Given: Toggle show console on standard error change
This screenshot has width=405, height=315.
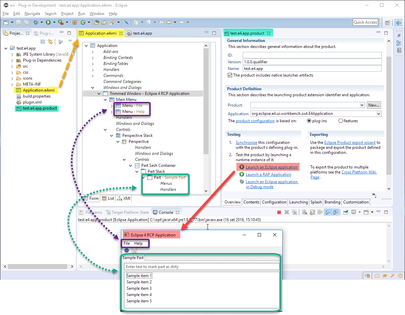Looking at the screenshot, I should click(336, 212).
